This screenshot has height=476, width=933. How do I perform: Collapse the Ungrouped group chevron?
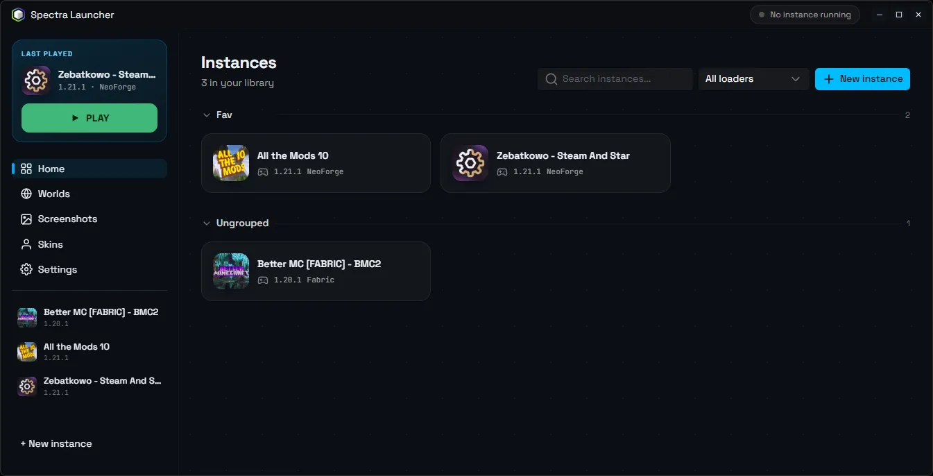(x=206, y=223)
